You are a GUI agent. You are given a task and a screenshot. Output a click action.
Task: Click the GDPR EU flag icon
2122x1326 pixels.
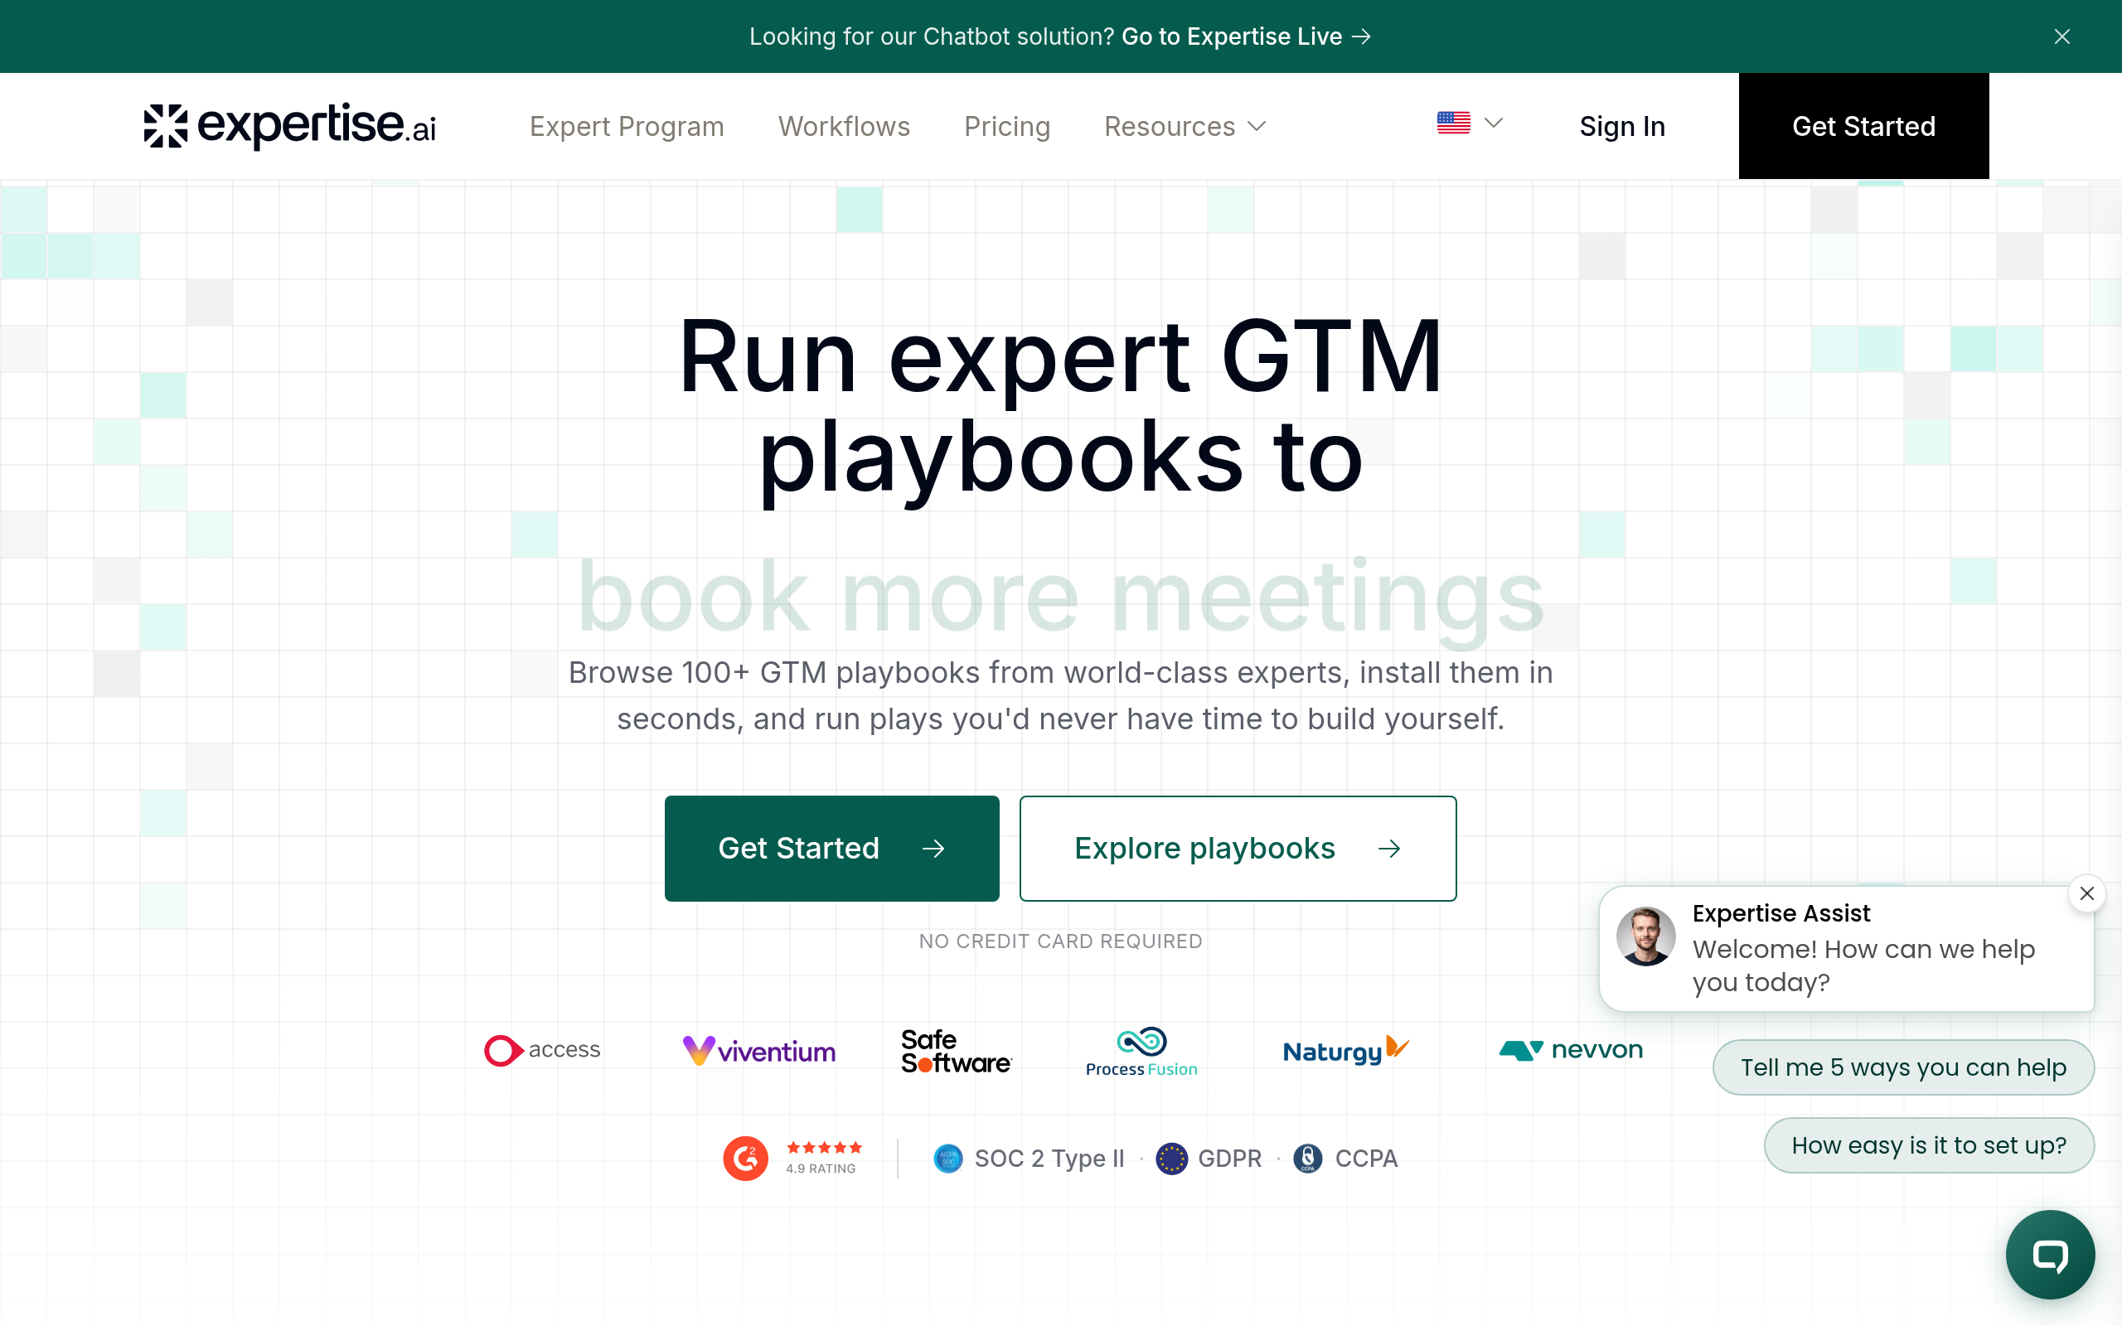point(1171,1159)
